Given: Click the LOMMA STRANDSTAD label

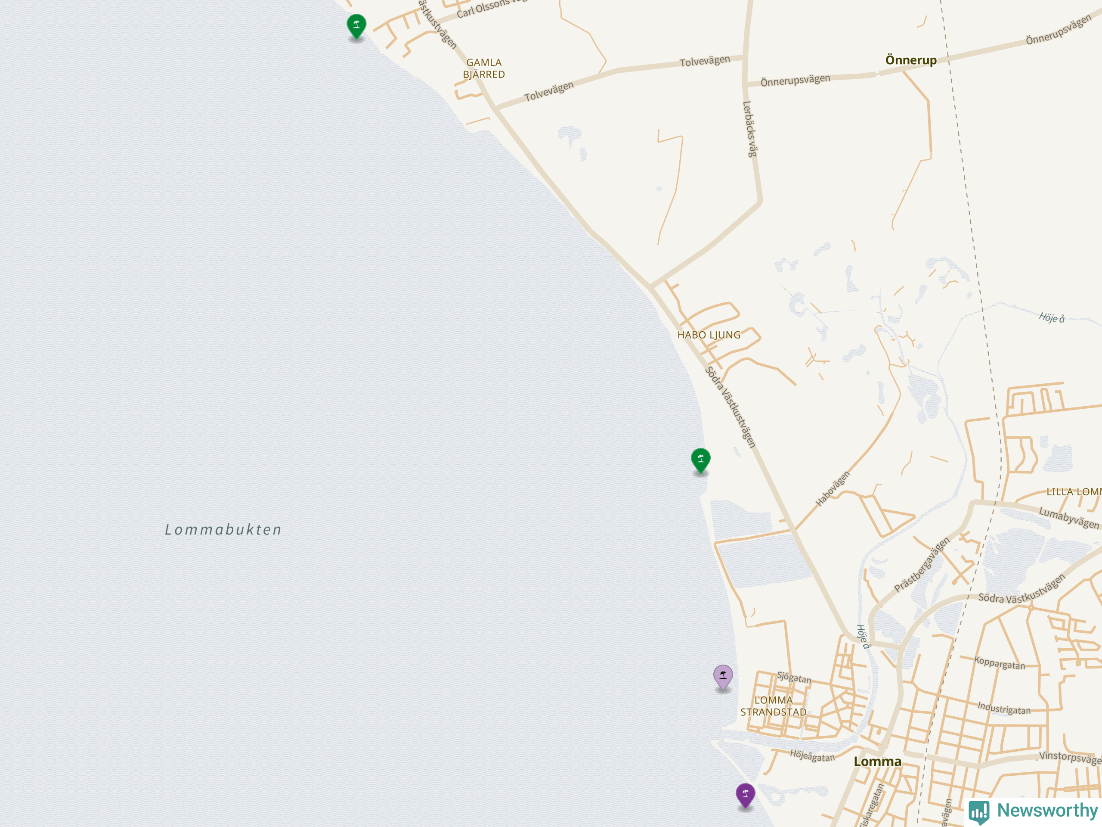Looking at the screenshot, I should click(x=773, y=706).
